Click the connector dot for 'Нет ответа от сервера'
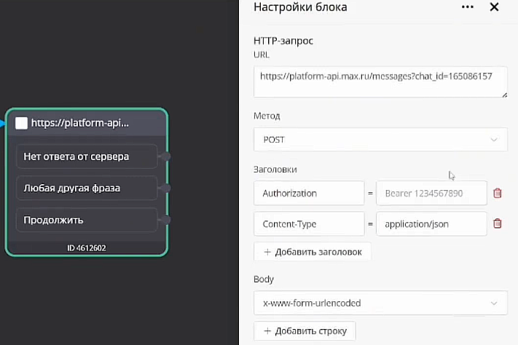 click(167, 156)
